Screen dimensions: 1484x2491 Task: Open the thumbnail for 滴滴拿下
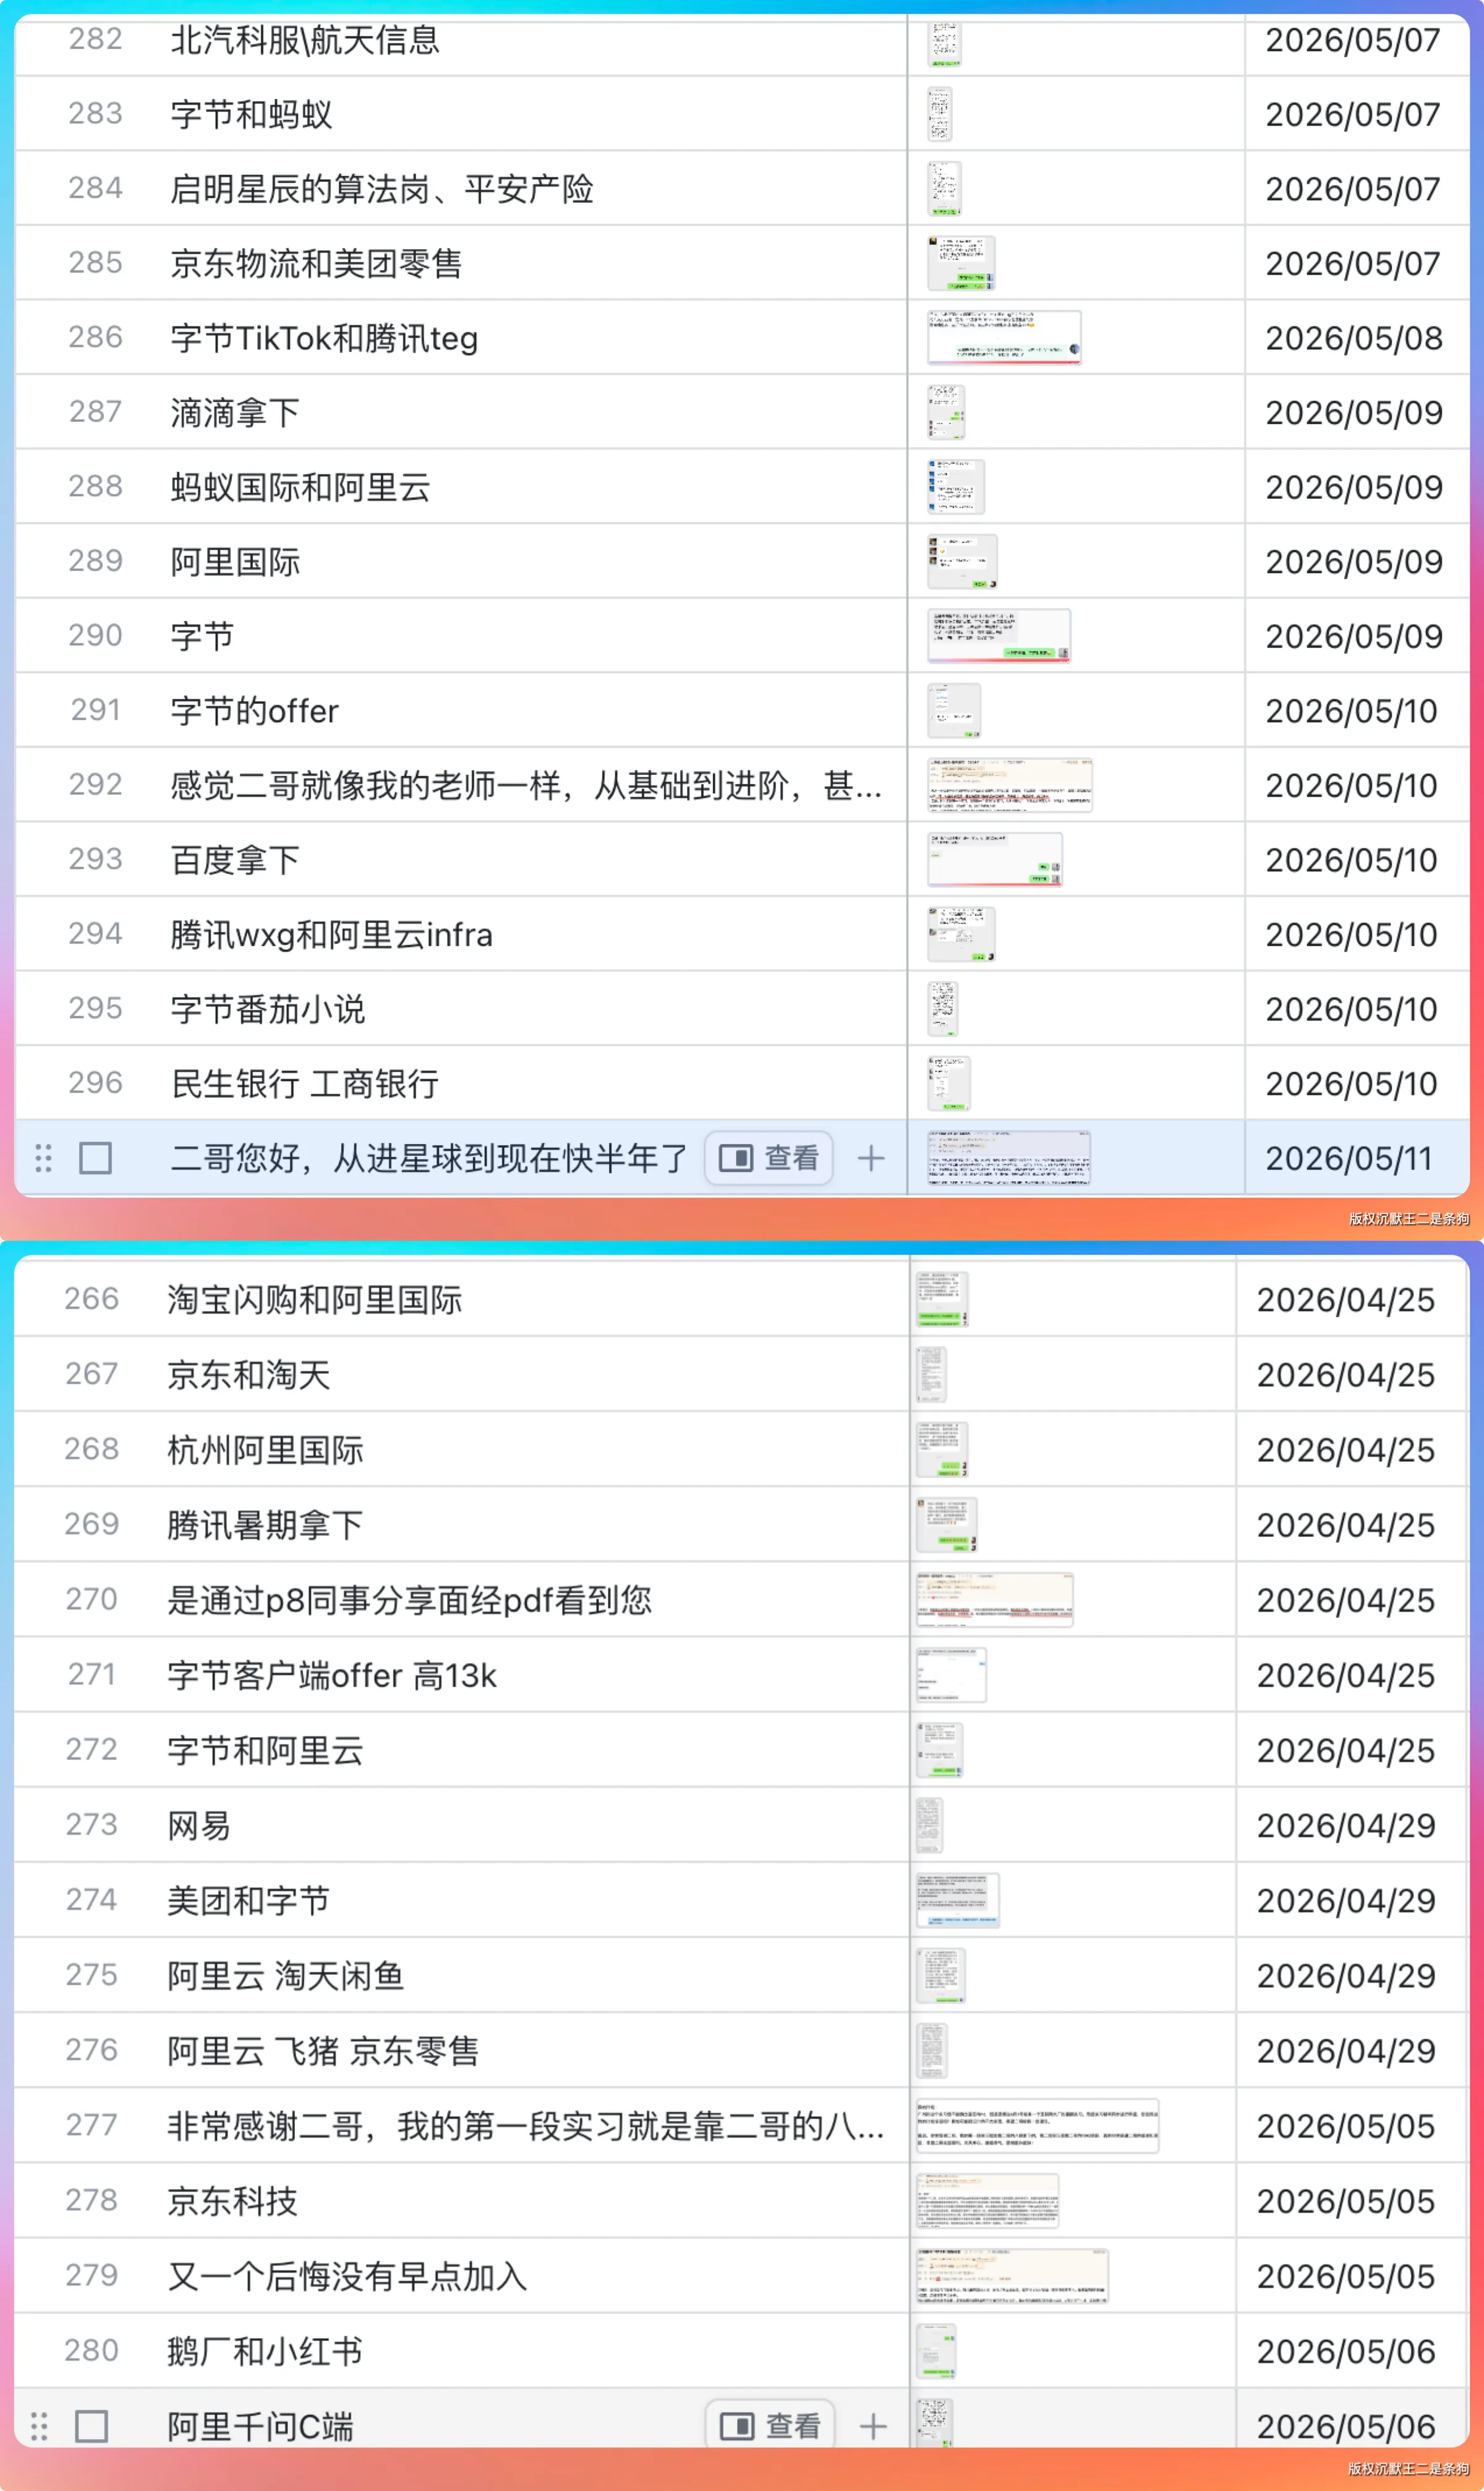pyautogui.click(x=946, y=412)
